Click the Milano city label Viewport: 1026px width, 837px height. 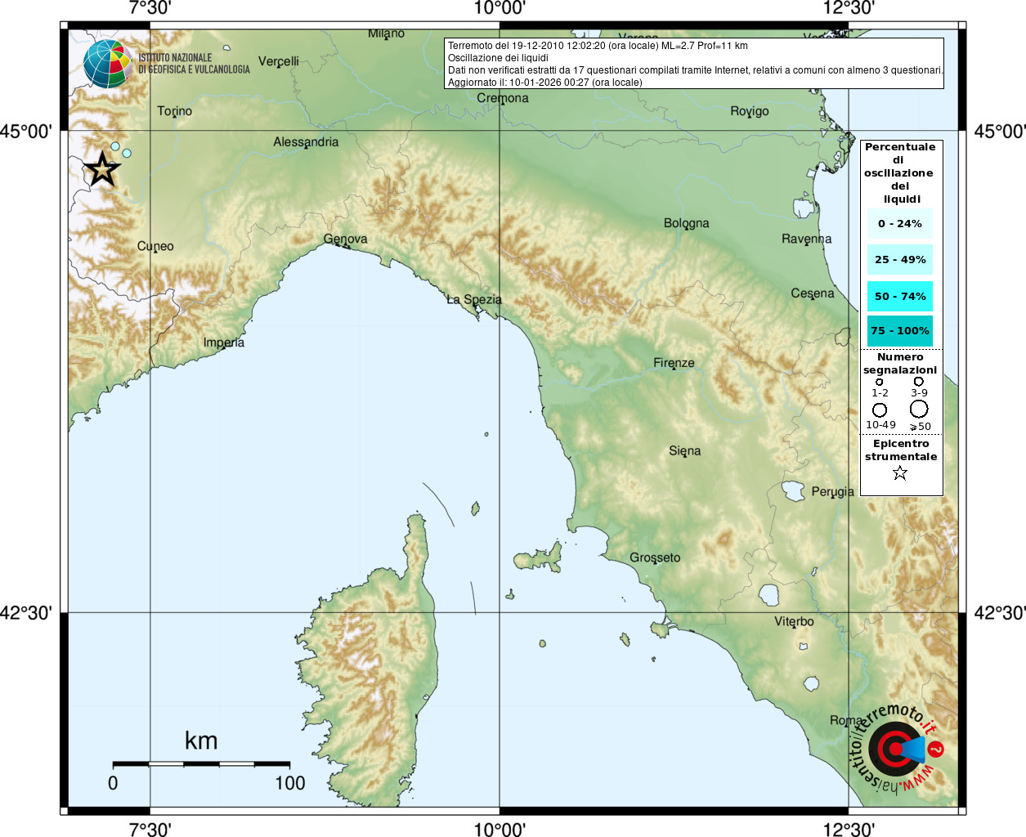[386, 34]
